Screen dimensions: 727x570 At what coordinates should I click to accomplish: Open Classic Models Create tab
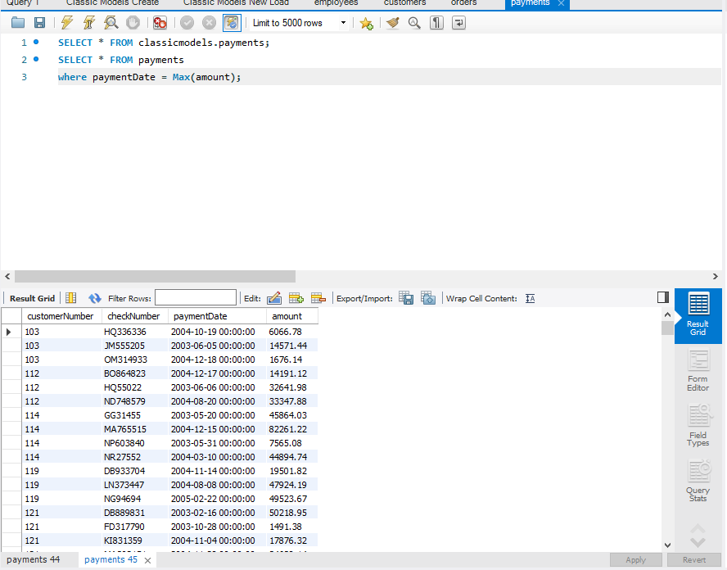click(x=112, y=3)
